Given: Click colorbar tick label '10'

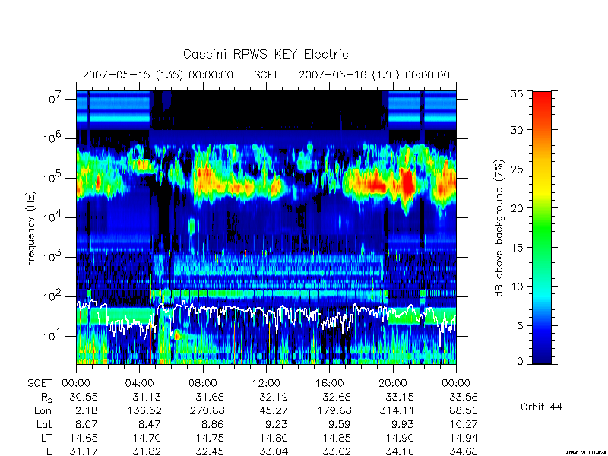Looking at the screenshot, I should [517, 287].
